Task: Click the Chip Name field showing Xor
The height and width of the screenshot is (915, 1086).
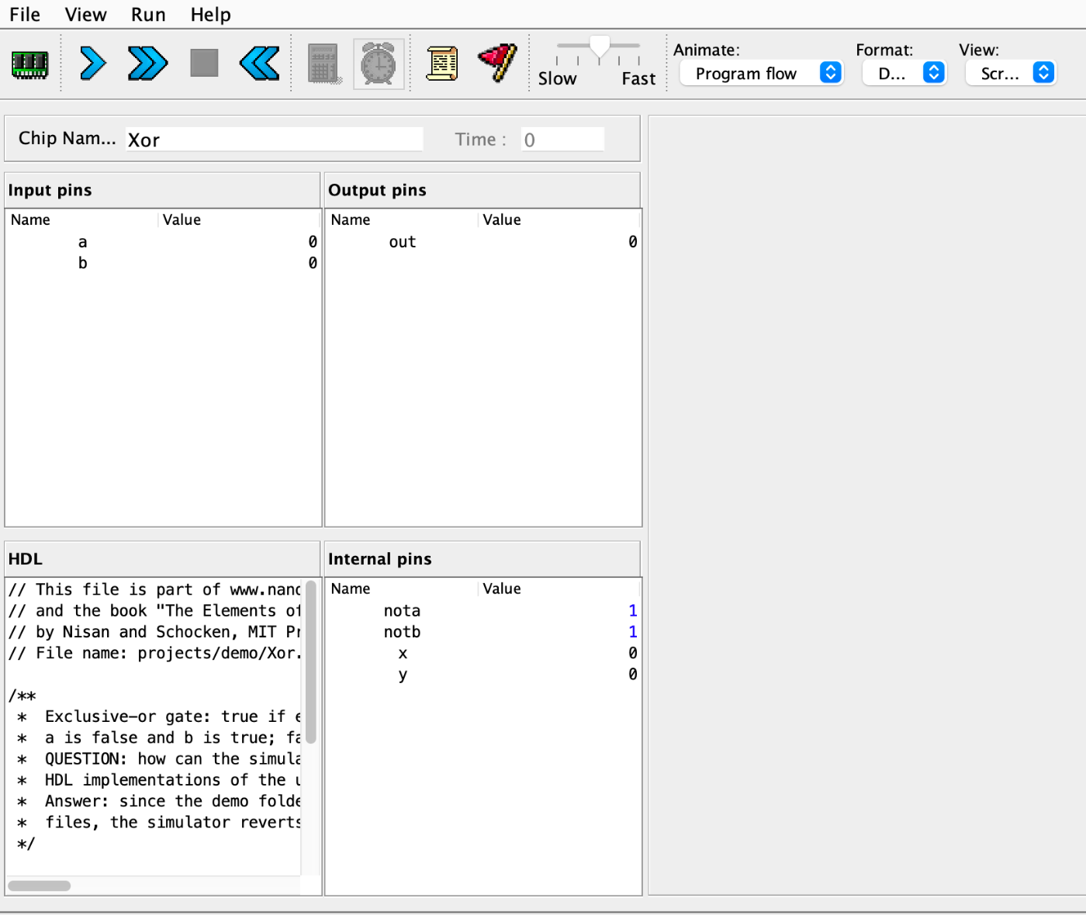Action: [275, 140]
